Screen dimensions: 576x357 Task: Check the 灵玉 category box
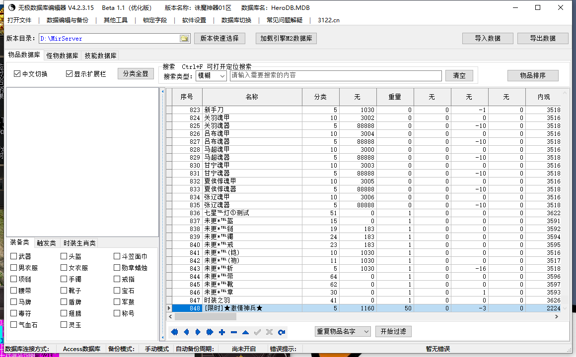tap(64, 324)
